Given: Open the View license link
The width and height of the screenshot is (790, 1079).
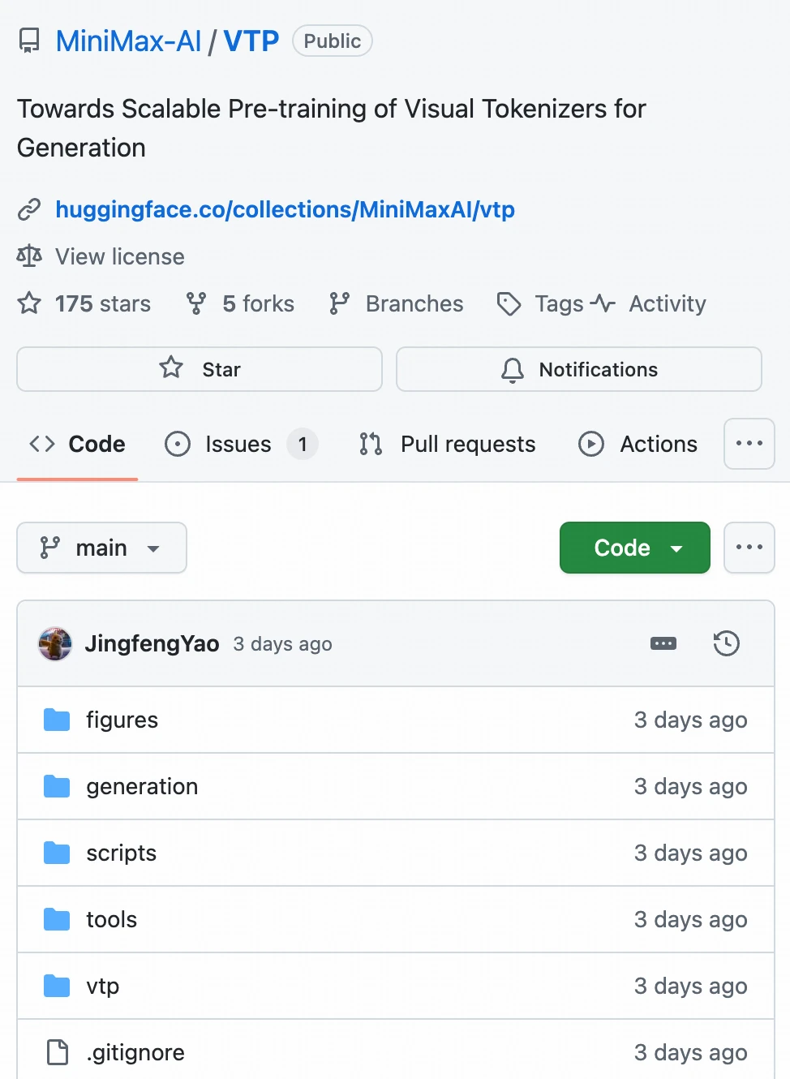Looking at the screenshot, I should 120,256.
